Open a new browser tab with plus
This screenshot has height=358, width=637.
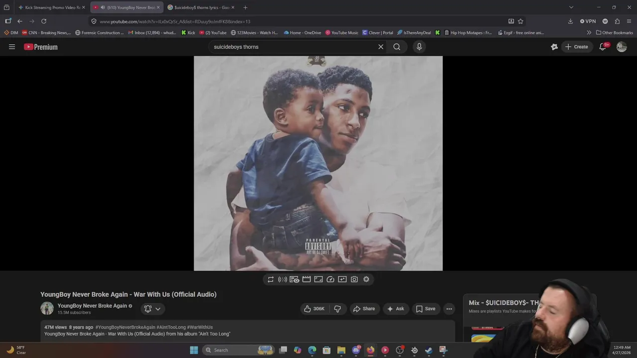[245, 7]
